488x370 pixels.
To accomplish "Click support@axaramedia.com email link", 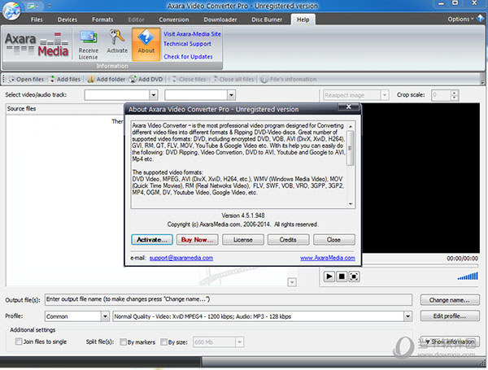I will coord(181,258).
